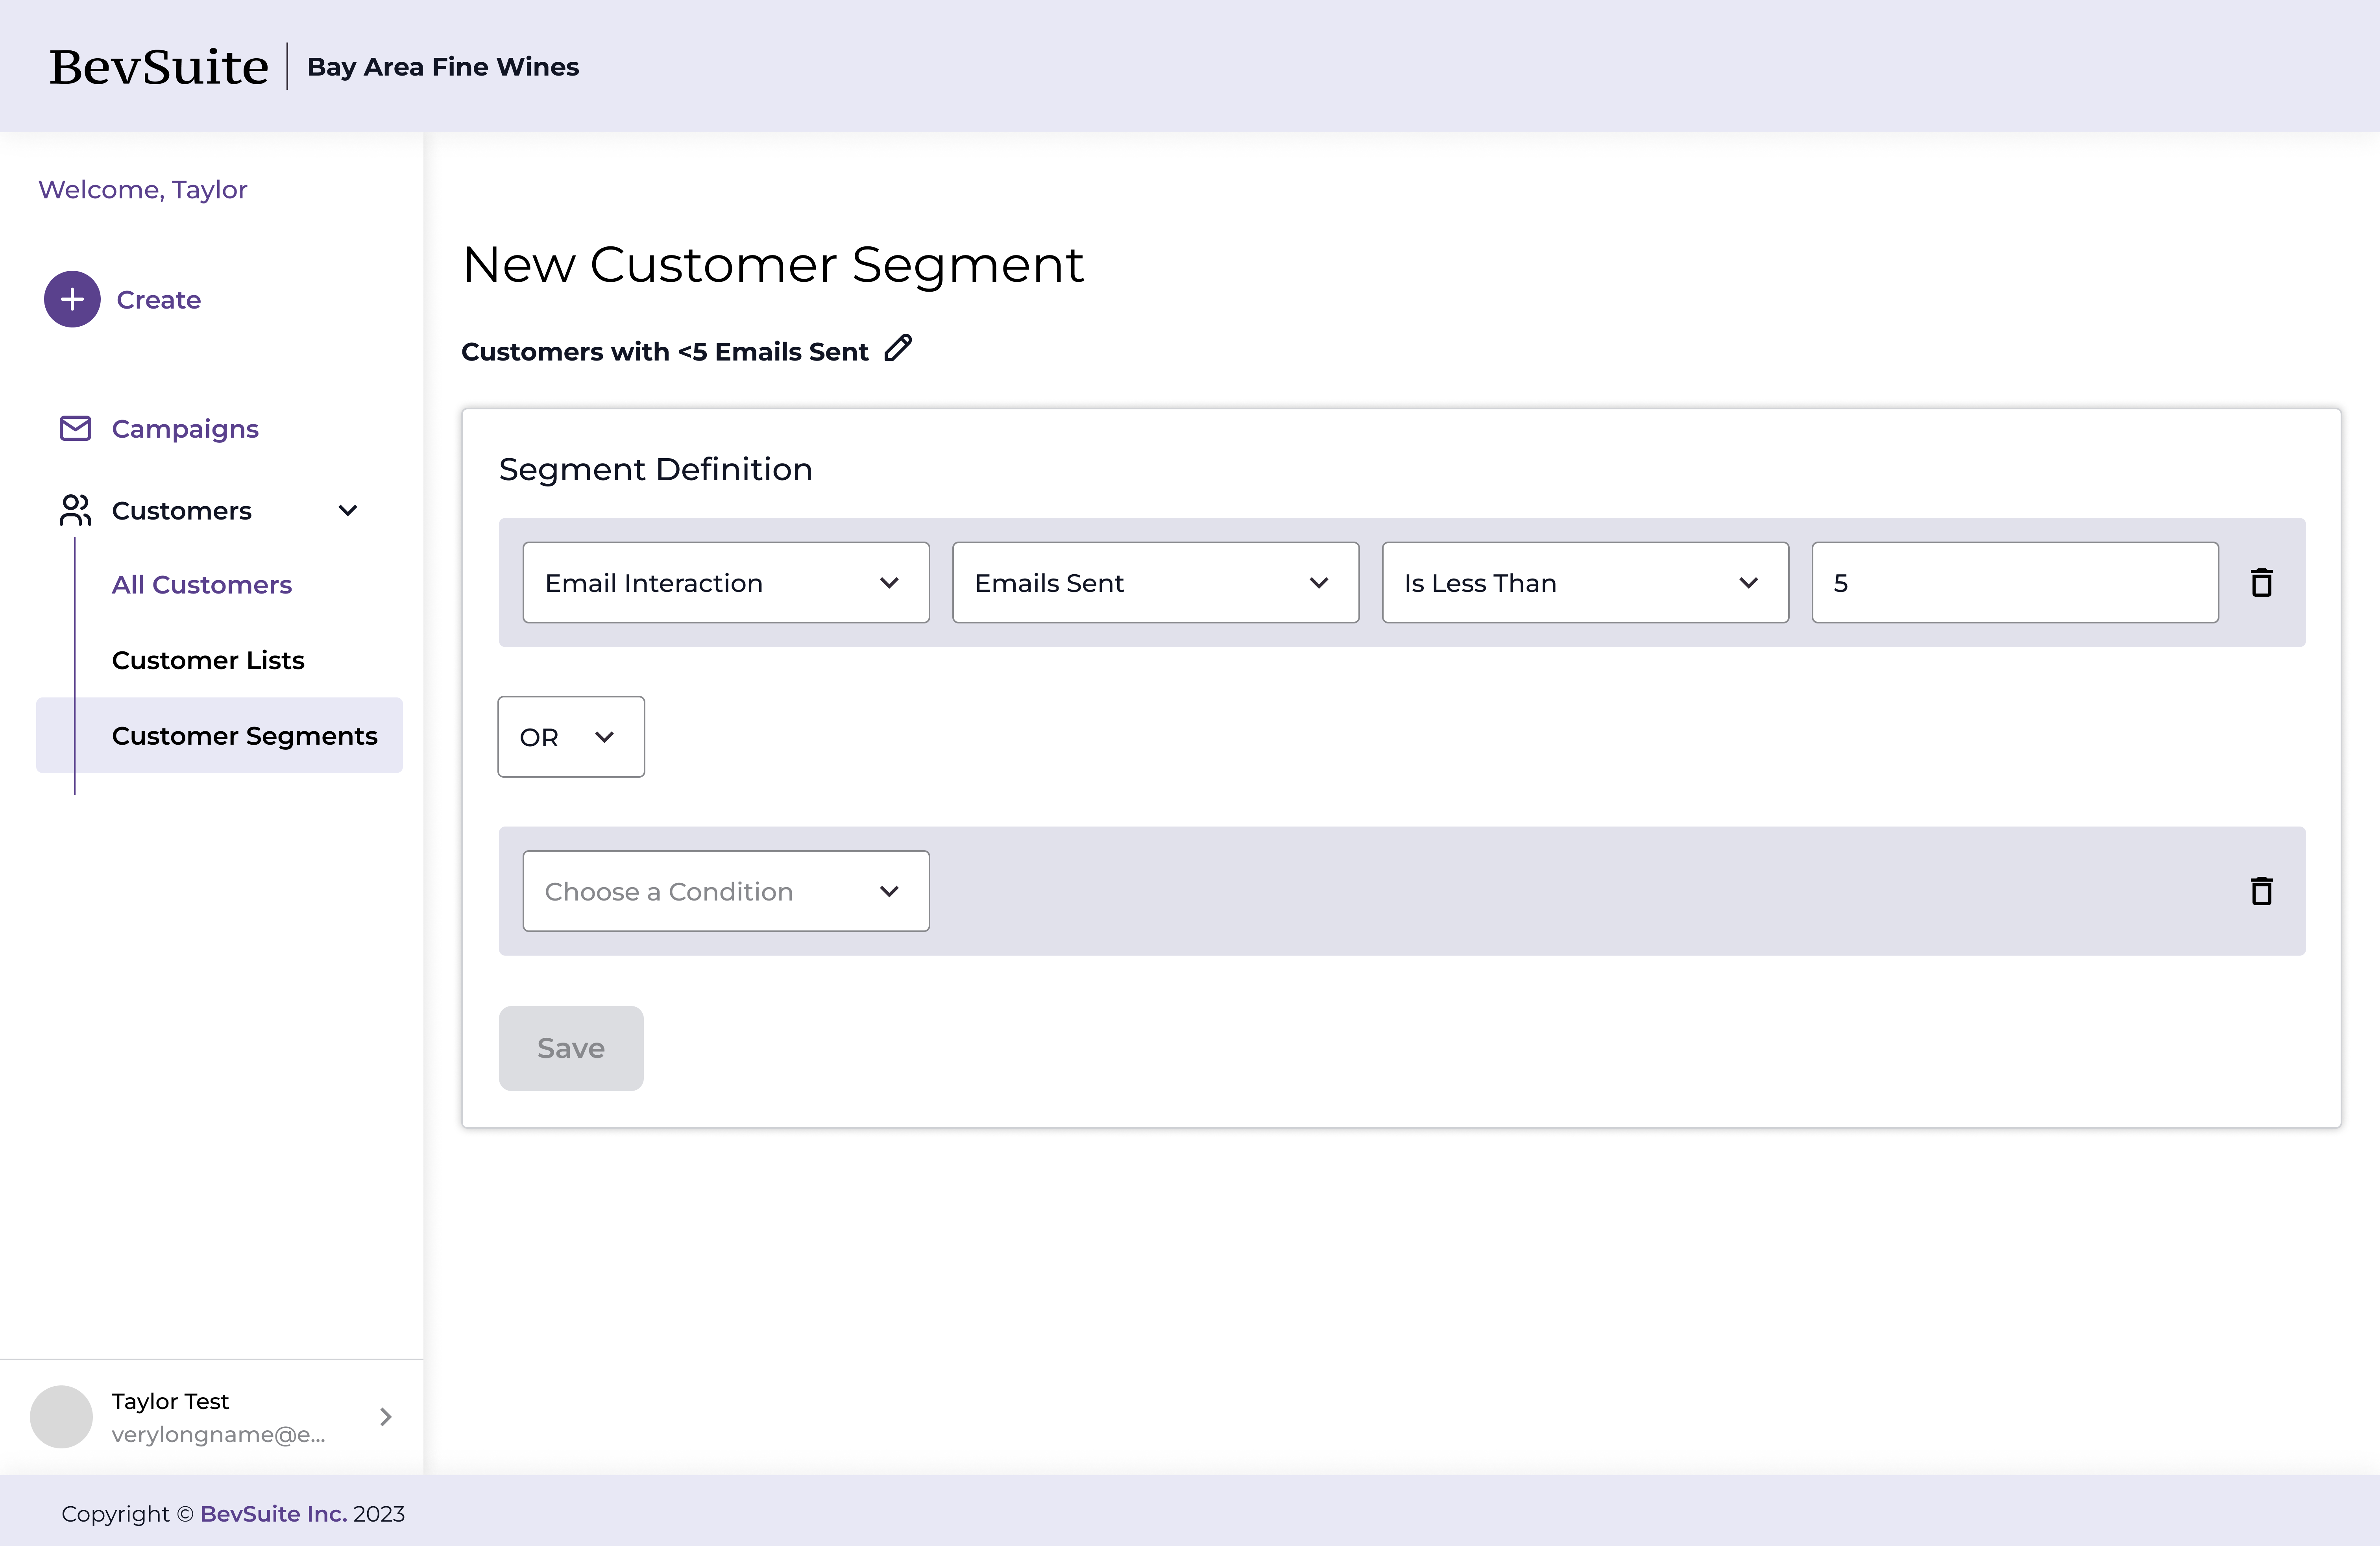This screenshot has width=2380, height=1546.
Task: Click the Save button
Action: coord(571,1048)
